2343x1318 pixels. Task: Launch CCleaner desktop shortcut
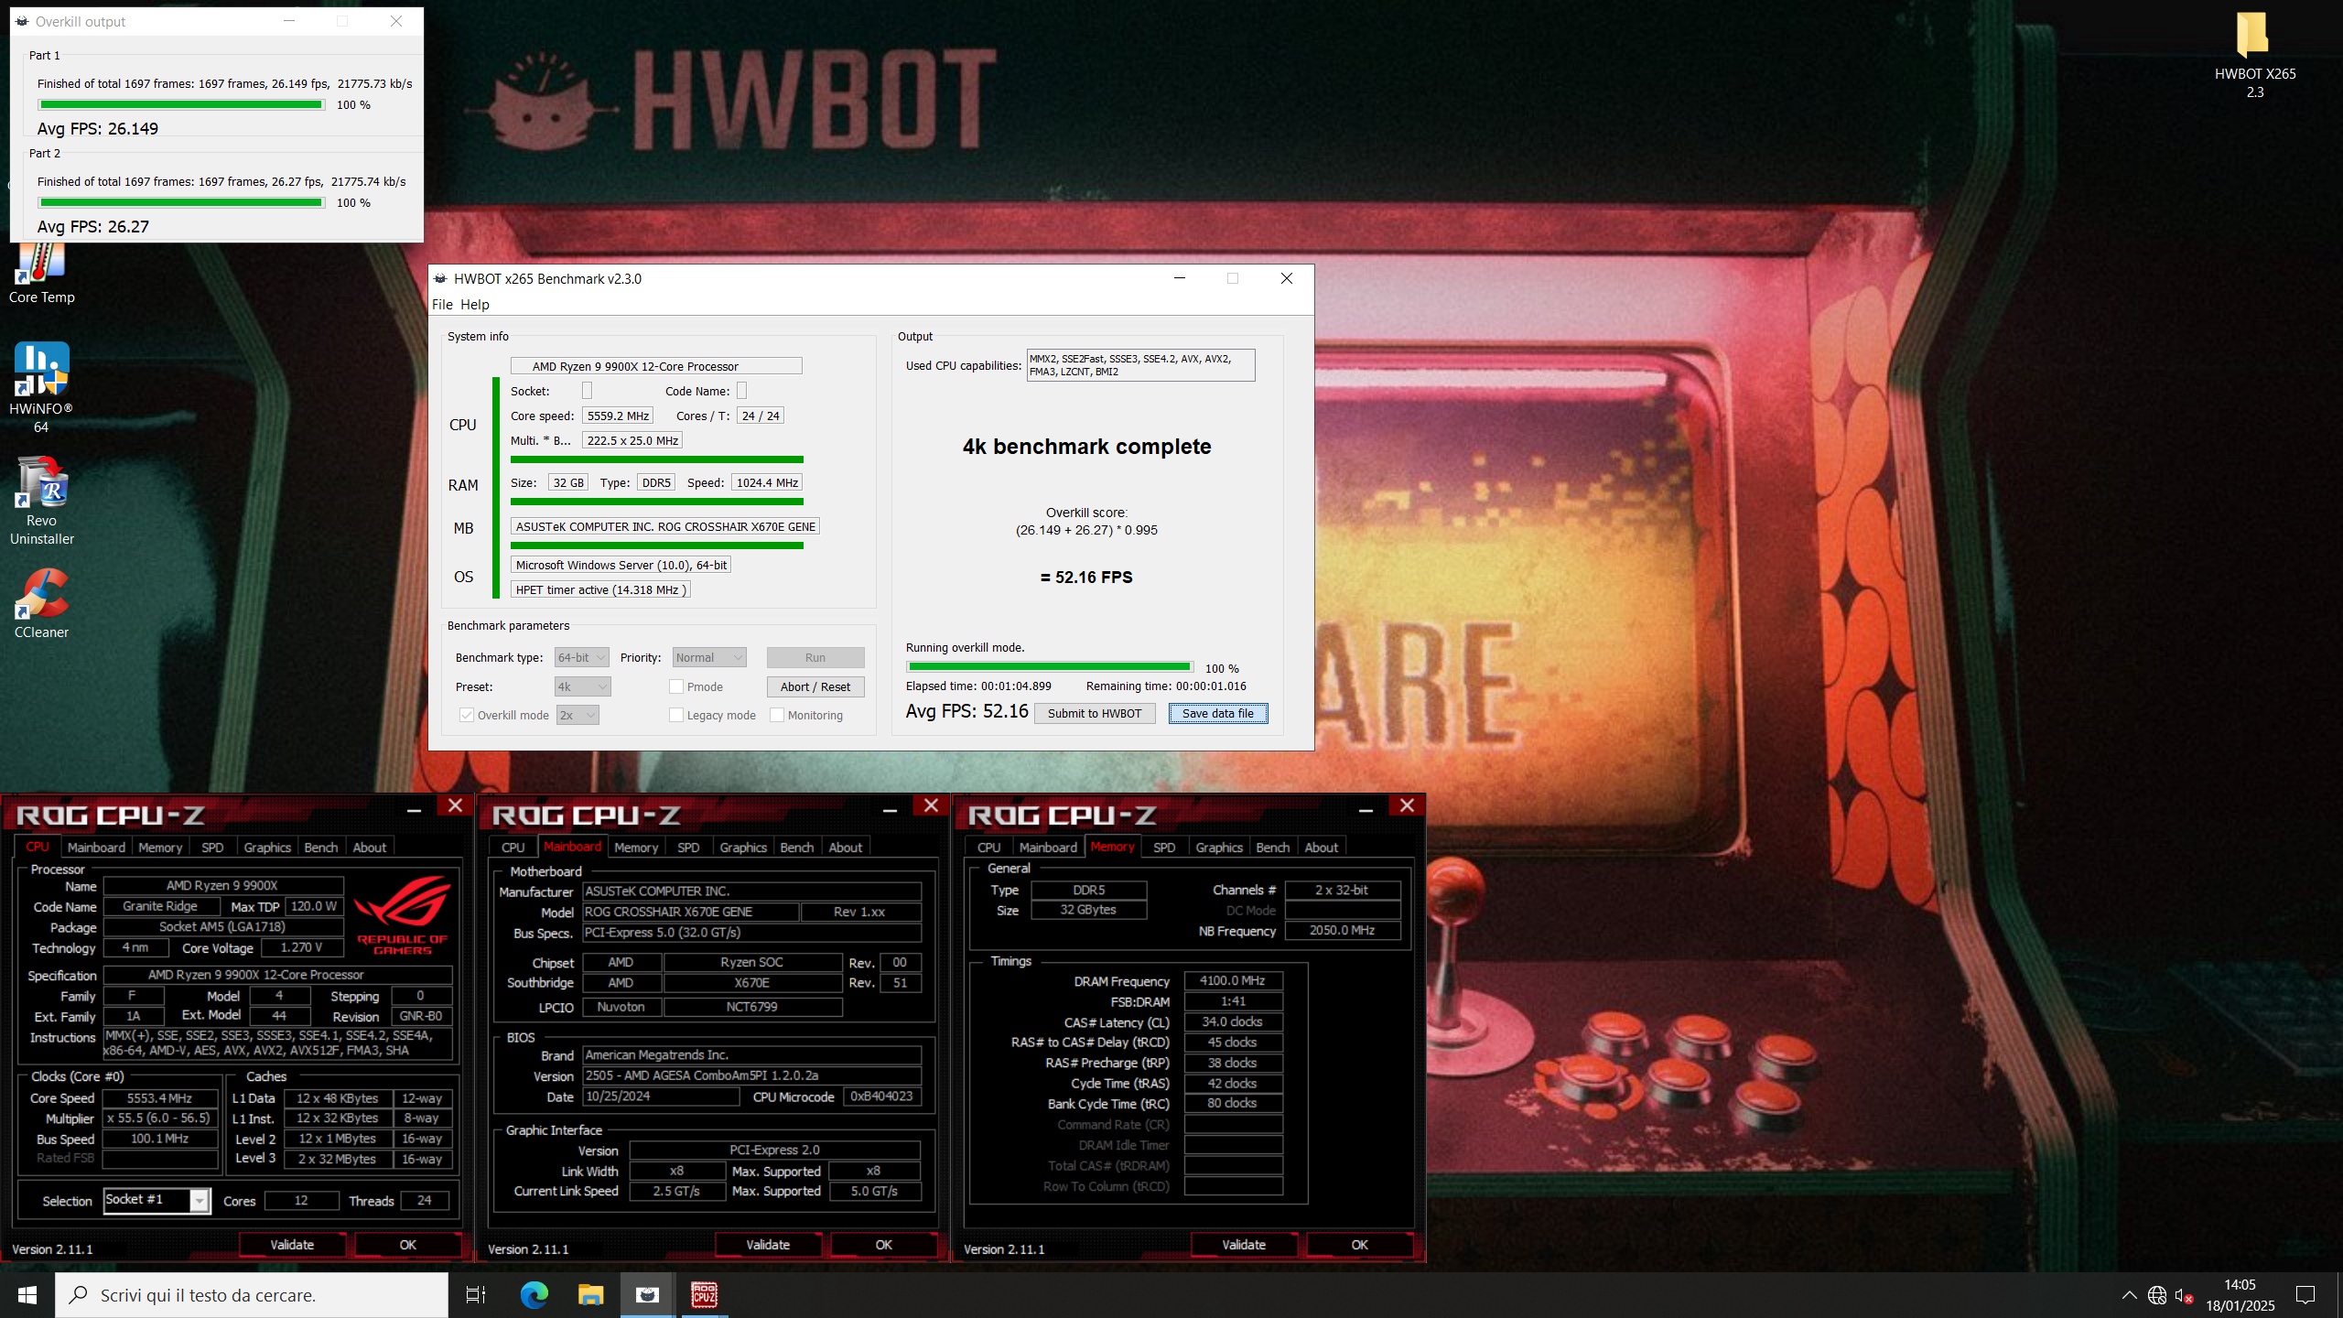(41, 603)
